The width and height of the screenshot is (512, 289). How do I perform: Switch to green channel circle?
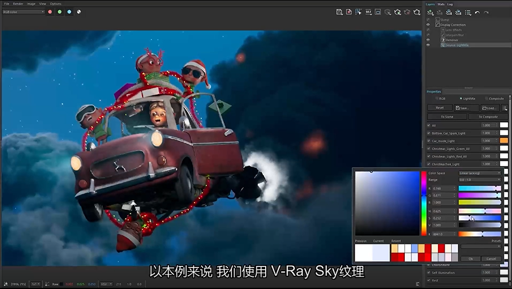click(x=60, y=12)
